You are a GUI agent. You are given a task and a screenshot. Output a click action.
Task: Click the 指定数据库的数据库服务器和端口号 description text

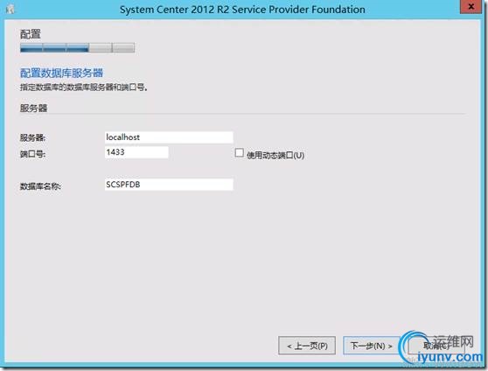pyautogui.click(x=84, y=87)
